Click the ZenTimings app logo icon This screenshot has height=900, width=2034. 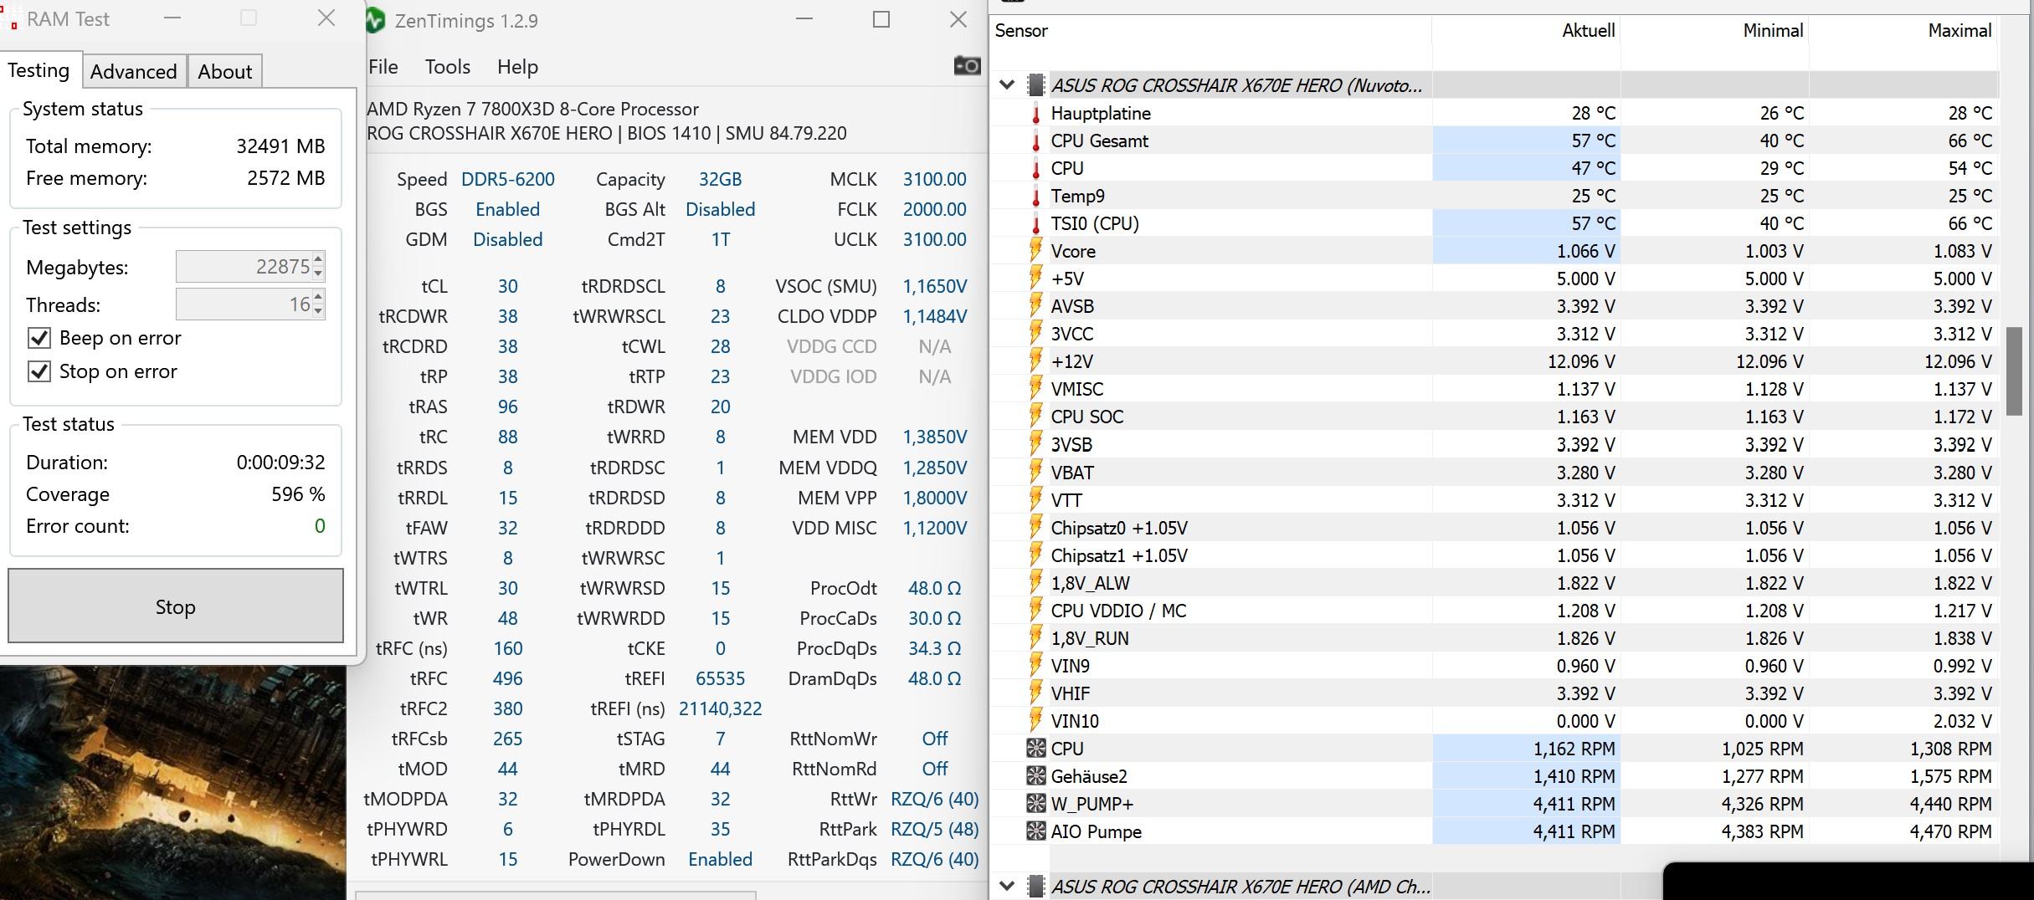[x=375, y=20]
